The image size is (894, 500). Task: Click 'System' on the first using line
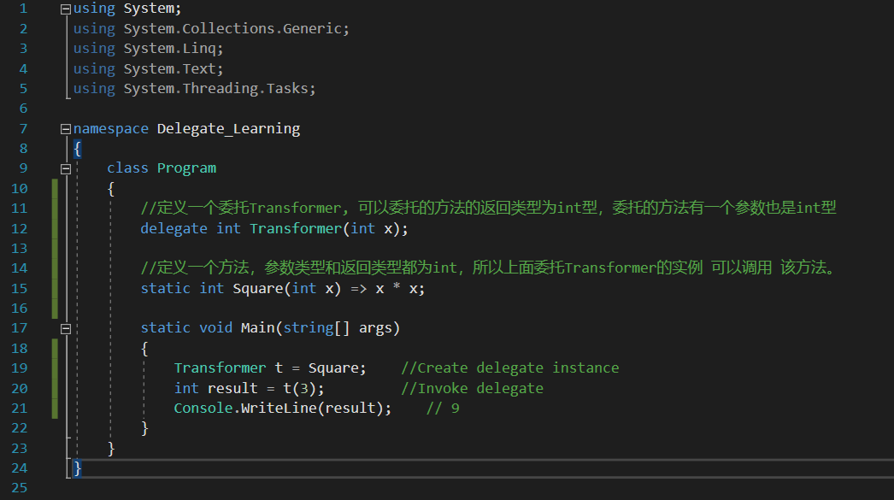point(150,9)
